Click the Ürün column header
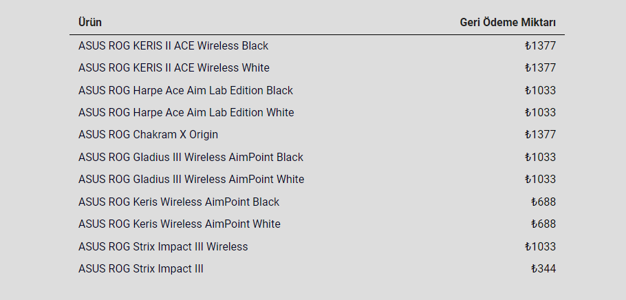The height and width of the screenshot is (300, 626). tap(90, 23)
